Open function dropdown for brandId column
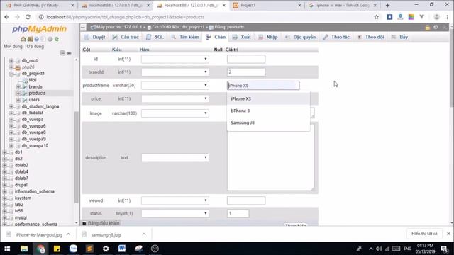The width and height of the screenshot is (454, 255). [175, 72]
